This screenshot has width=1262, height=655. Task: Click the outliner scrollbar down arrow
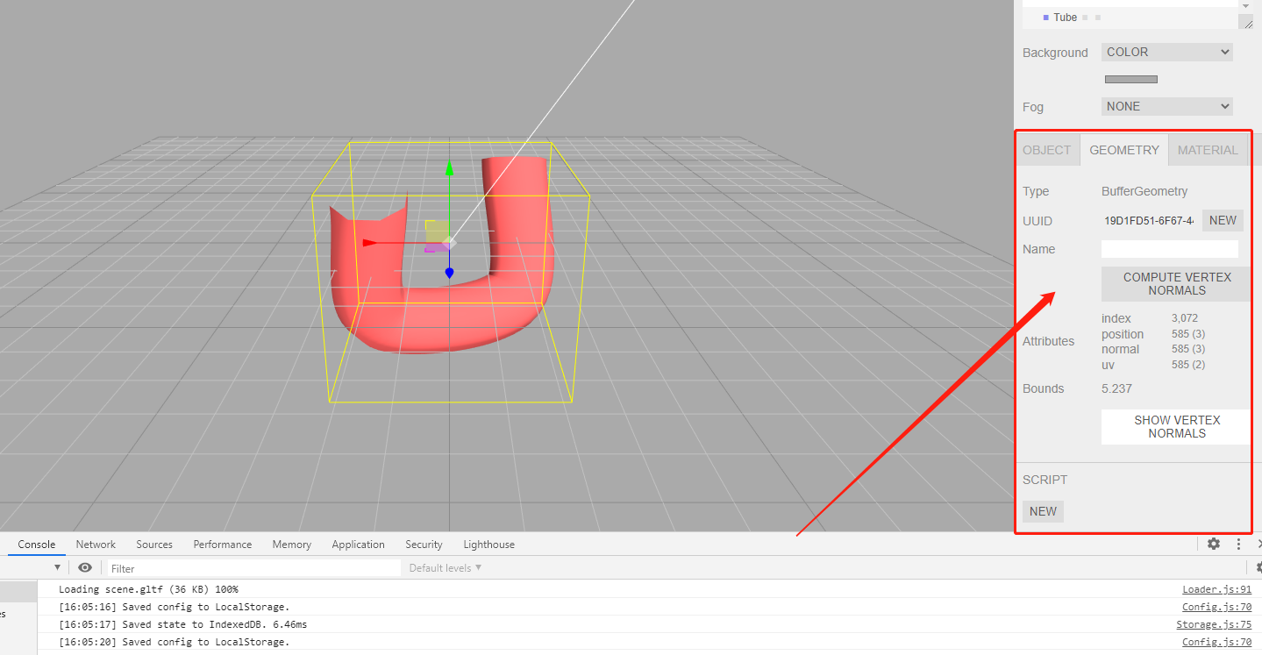point(1245,4)
